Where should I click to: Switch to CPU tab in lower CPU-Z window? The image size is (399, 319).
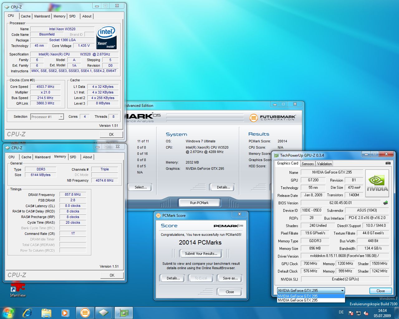12,157
